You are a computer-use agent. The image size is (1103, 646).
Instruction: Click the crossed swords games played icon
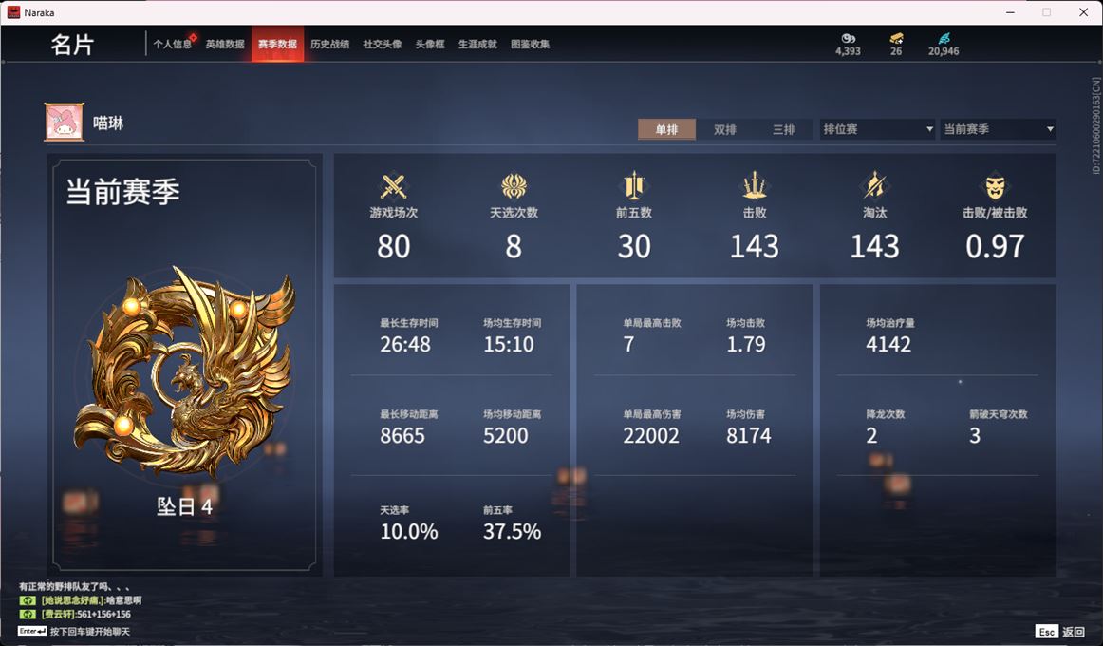(393, 186)
